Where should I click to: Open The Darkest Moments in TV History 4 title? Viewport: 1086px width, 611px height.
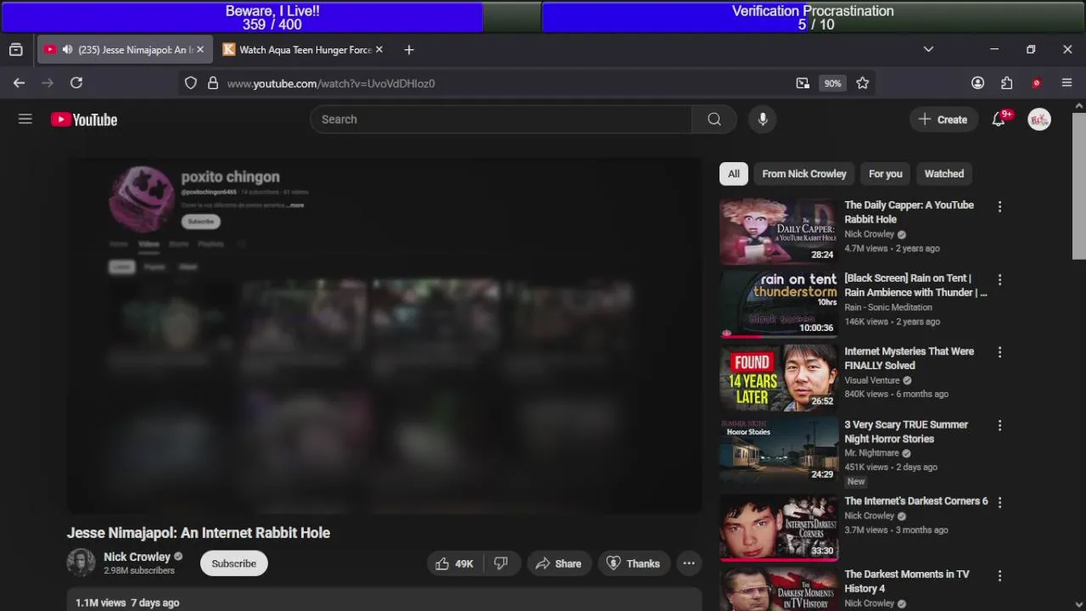point(906,581)
